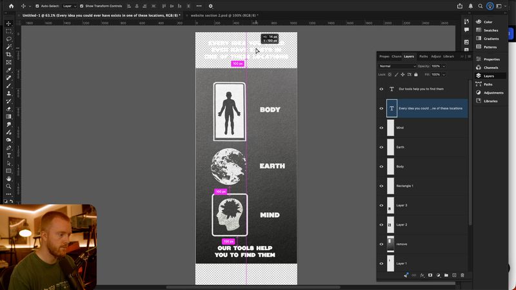Switch to the Channels tab in panel group
The height and width of the screenshot is (290, 516).
[397, 57]
